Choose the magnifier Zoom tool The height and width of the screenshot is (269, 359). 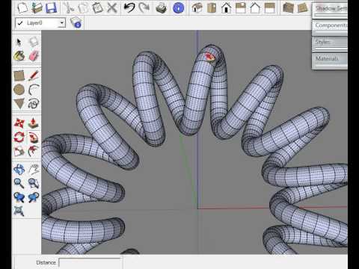pos(19,183)
